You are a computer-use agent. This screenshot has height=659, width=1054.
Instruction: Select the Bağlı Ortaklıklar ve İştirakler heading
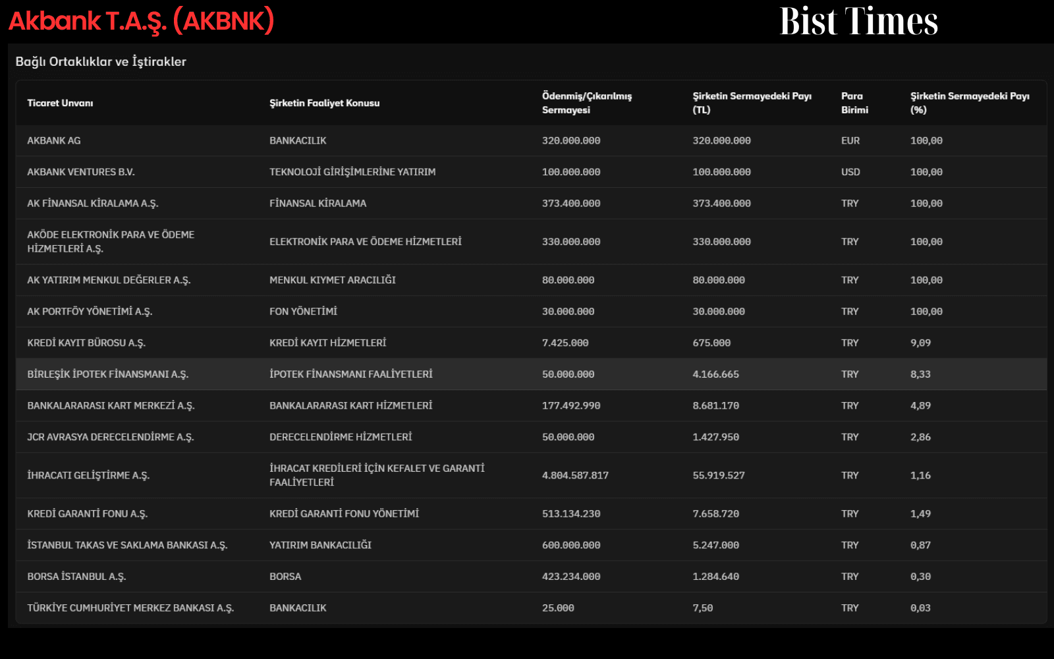click(x=101, y=61)
